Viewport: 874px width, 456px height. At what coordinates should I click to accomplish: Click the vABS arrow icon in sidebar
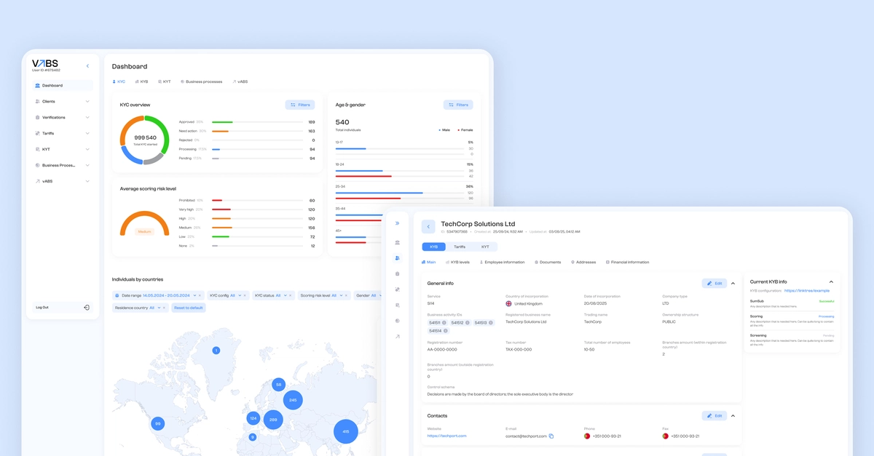(x=38, y=181)
